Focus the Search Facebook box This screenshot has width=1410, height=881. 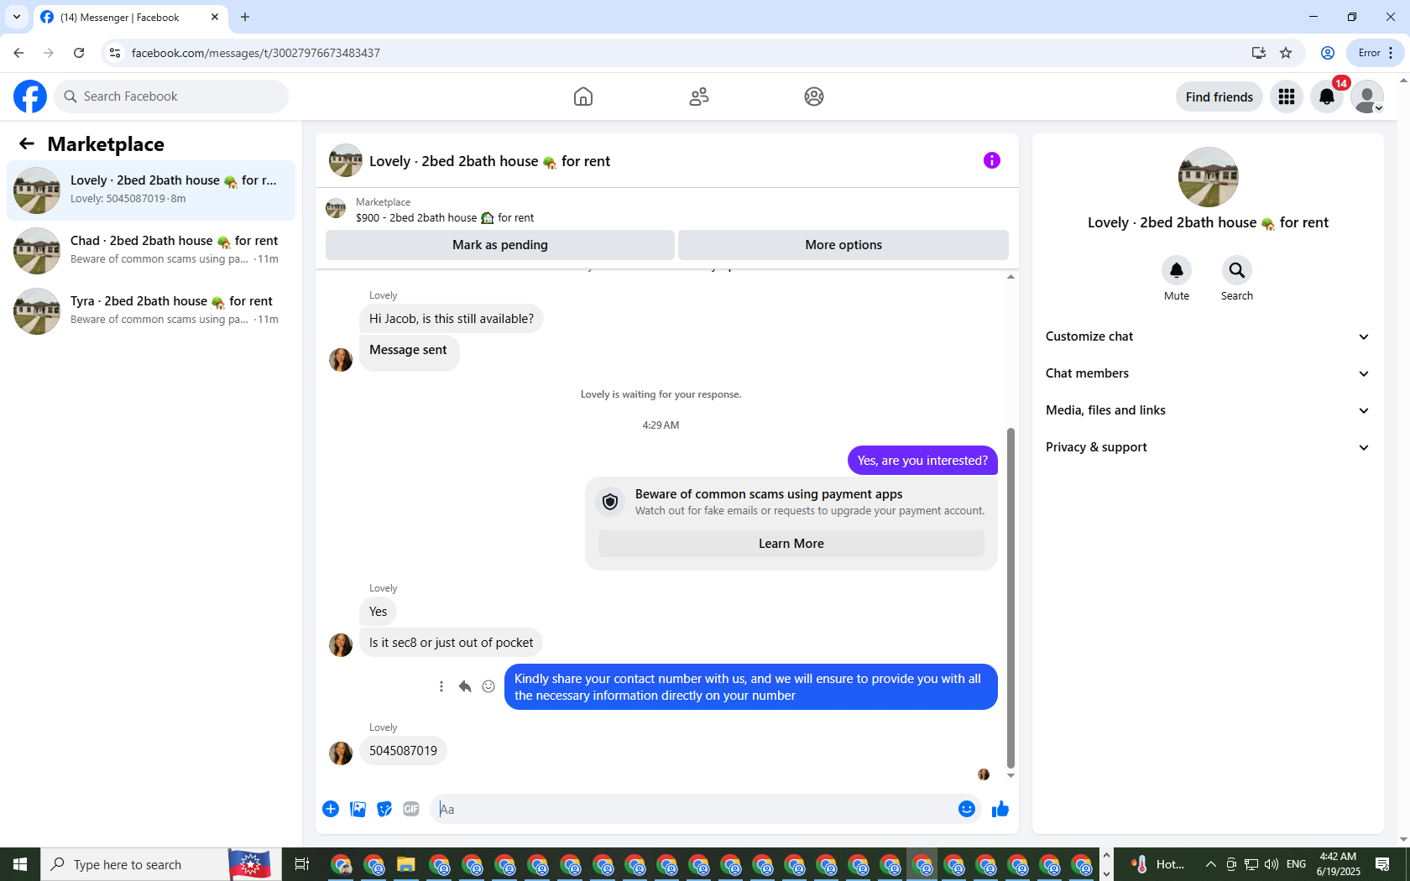pos(171,96)
